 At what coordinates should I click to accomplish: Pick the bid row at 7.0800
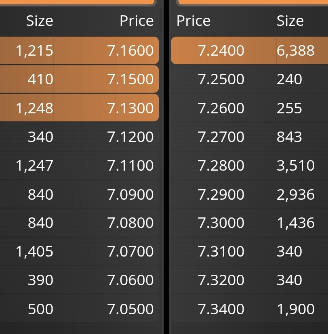pyautogui.click(x=79, y=223)
